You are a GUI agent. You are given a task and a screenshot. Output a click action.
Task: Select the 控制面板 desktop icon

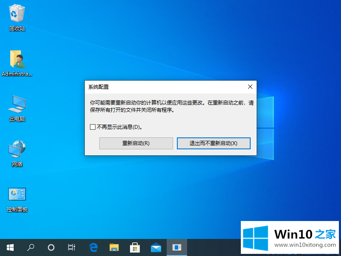(17, 200)
